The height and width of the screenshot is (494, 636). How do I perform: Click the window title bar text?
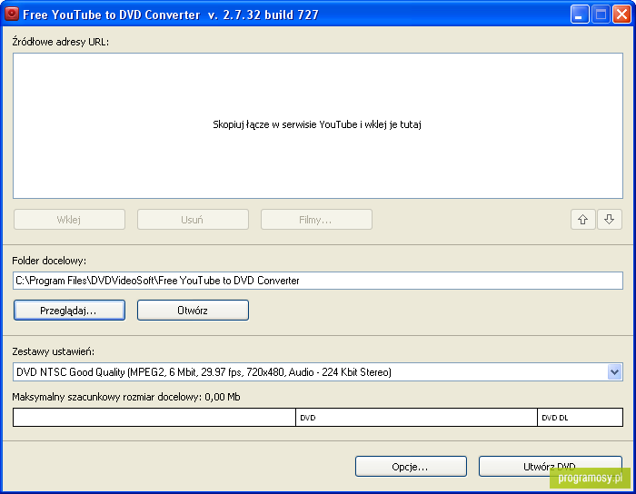(x=171, y=15)
